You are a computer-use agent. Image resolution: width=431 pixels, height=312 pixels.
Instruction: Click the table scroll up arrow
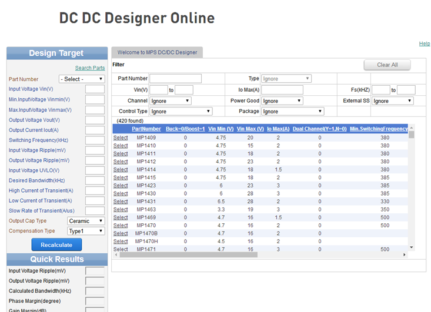tap(411, 128)
